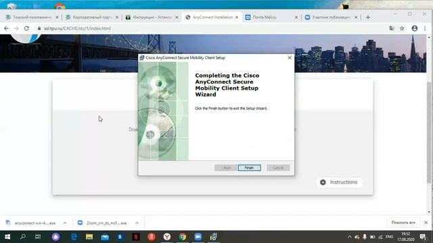Open the Windows notification center
The image size is (433, 243).
(423, 237)
